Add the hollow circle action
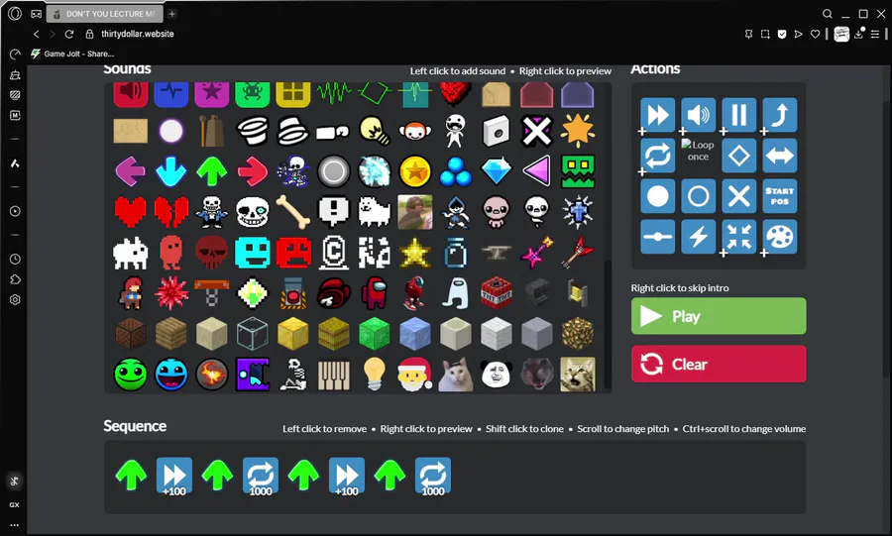This screenshot has height=536, width=892. (698, 196)
